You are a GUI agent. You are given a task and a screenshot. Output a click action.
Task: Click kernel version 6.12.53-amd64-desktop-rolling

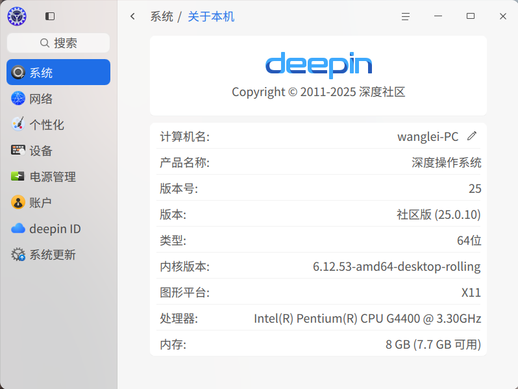(397, 266)
